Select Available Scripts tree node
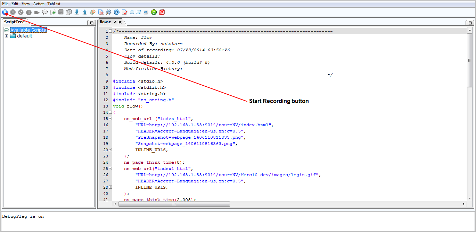The width and height of the screenshot is (476, 232). coord(28,30)
